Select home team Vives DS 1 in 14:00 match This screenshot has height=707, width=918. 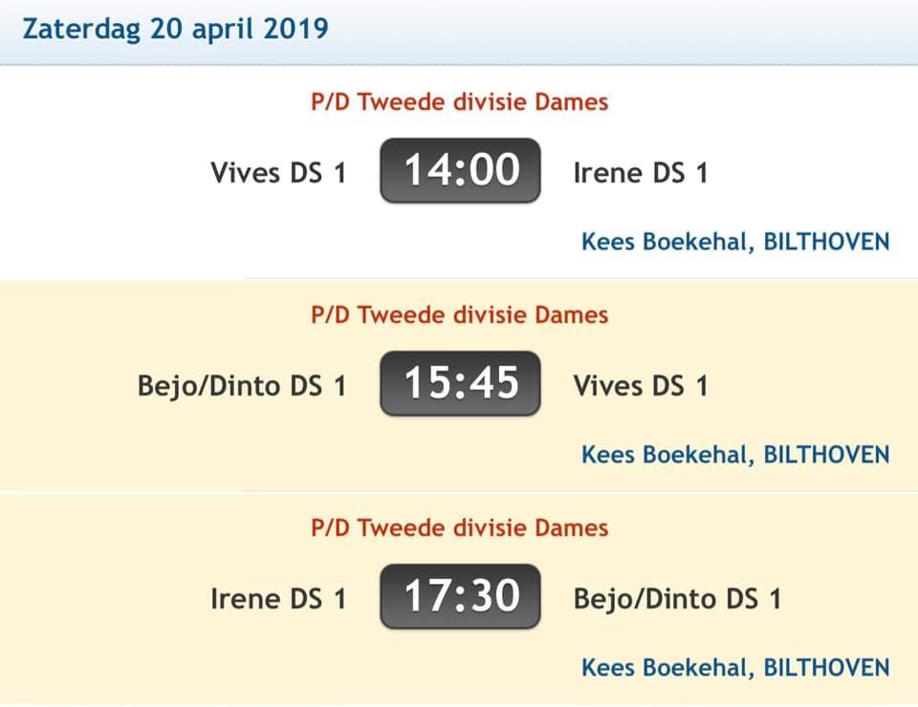pyautogui.click(x=277, y=173)
